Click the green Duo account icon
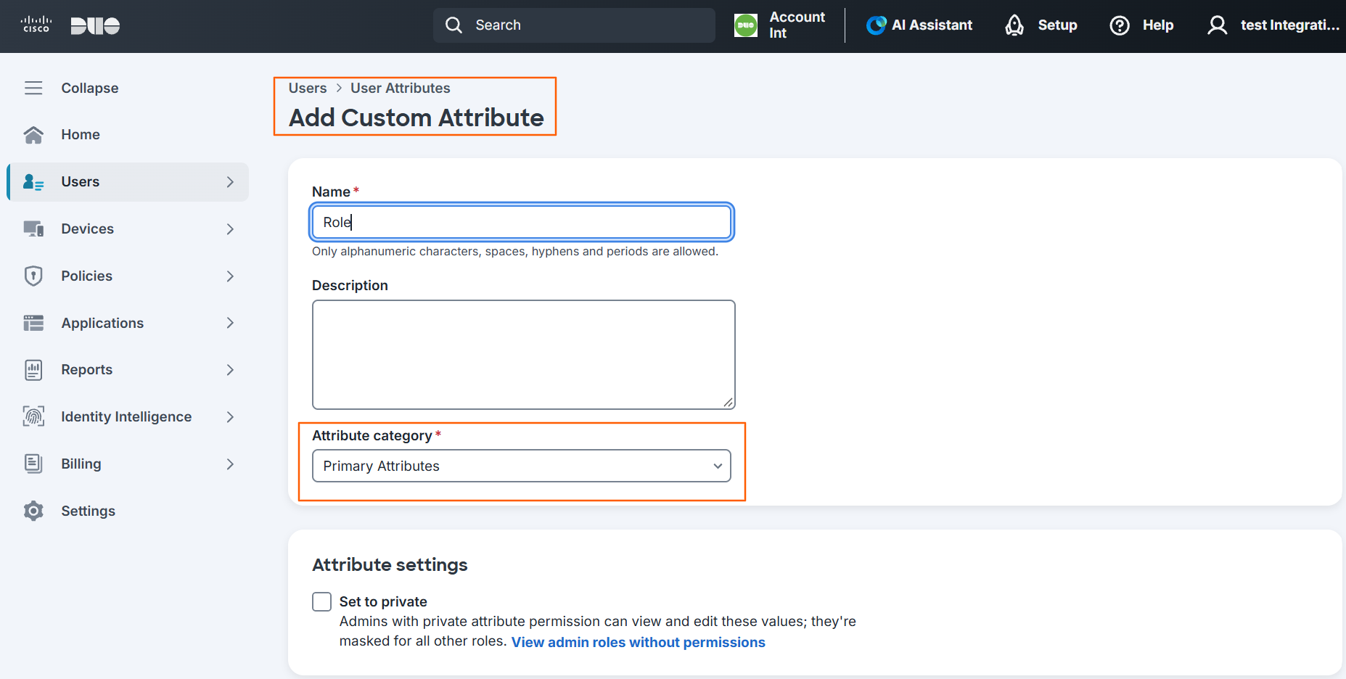 click(746, 25)
